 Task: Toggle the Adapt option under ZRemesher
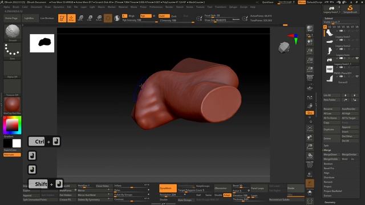[x=227, y=195]
